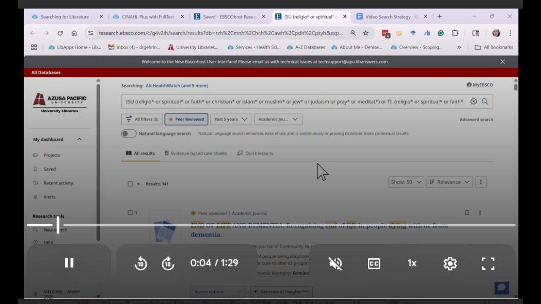Open the Show: 50 dropdown
Viewport: 541px width, 304px height.
[406, 182]
